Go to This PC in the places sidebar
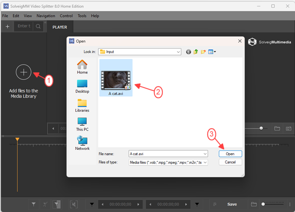The image size is (295, 212). (82, 125)
